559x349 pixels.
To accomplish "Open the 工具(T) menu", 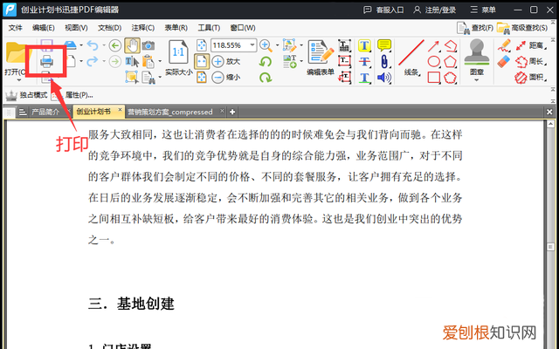I will click(209, 28).
